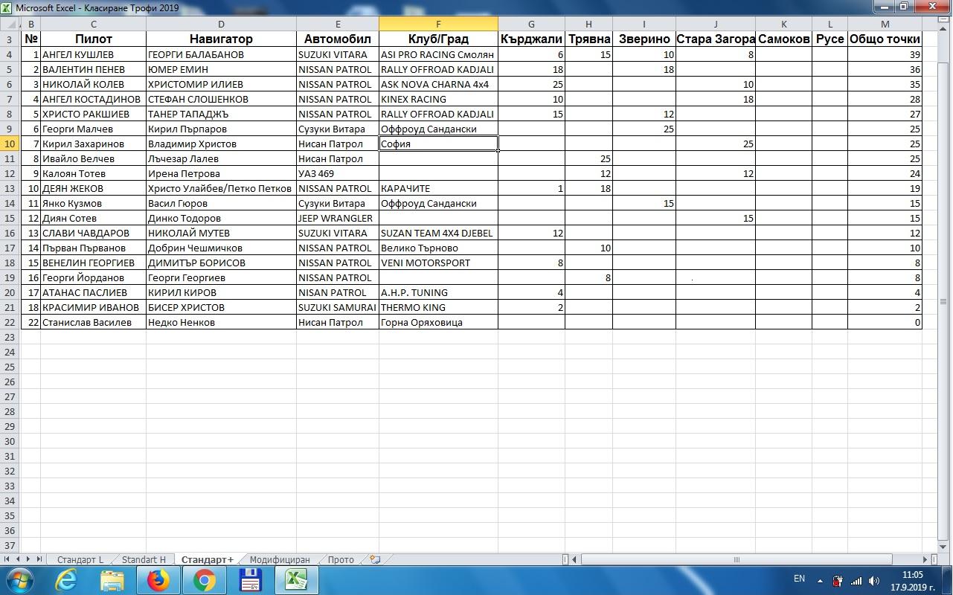Select the Автомобил header cell
953x595 pixels.
(x=338, y=39)
